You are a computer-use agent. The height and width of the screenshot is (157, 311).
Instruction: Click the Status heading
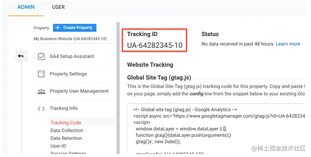click(x=210, y=34)
